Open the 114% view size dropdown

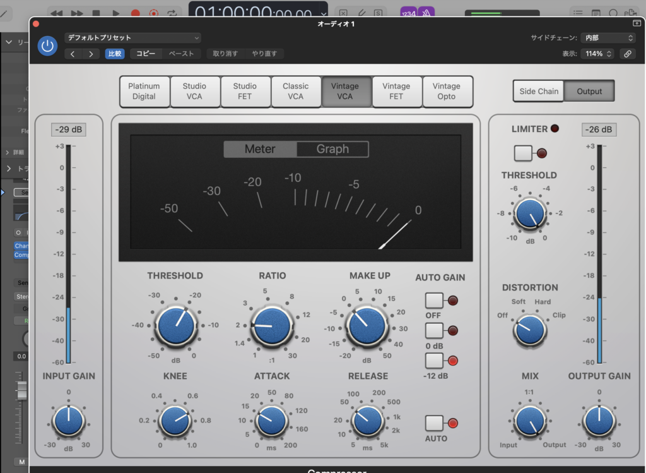click(598, 54)
